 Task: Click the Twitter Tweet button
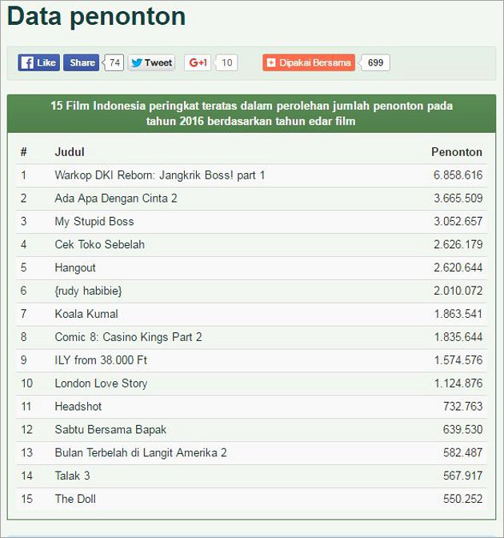click(x=151, y=62)
